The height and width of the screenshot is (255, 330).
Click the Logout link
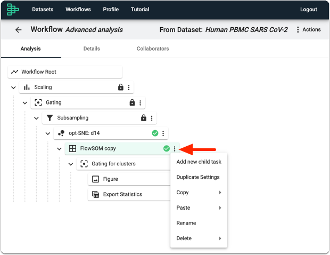pyautogui.click(x=308, y=10)
